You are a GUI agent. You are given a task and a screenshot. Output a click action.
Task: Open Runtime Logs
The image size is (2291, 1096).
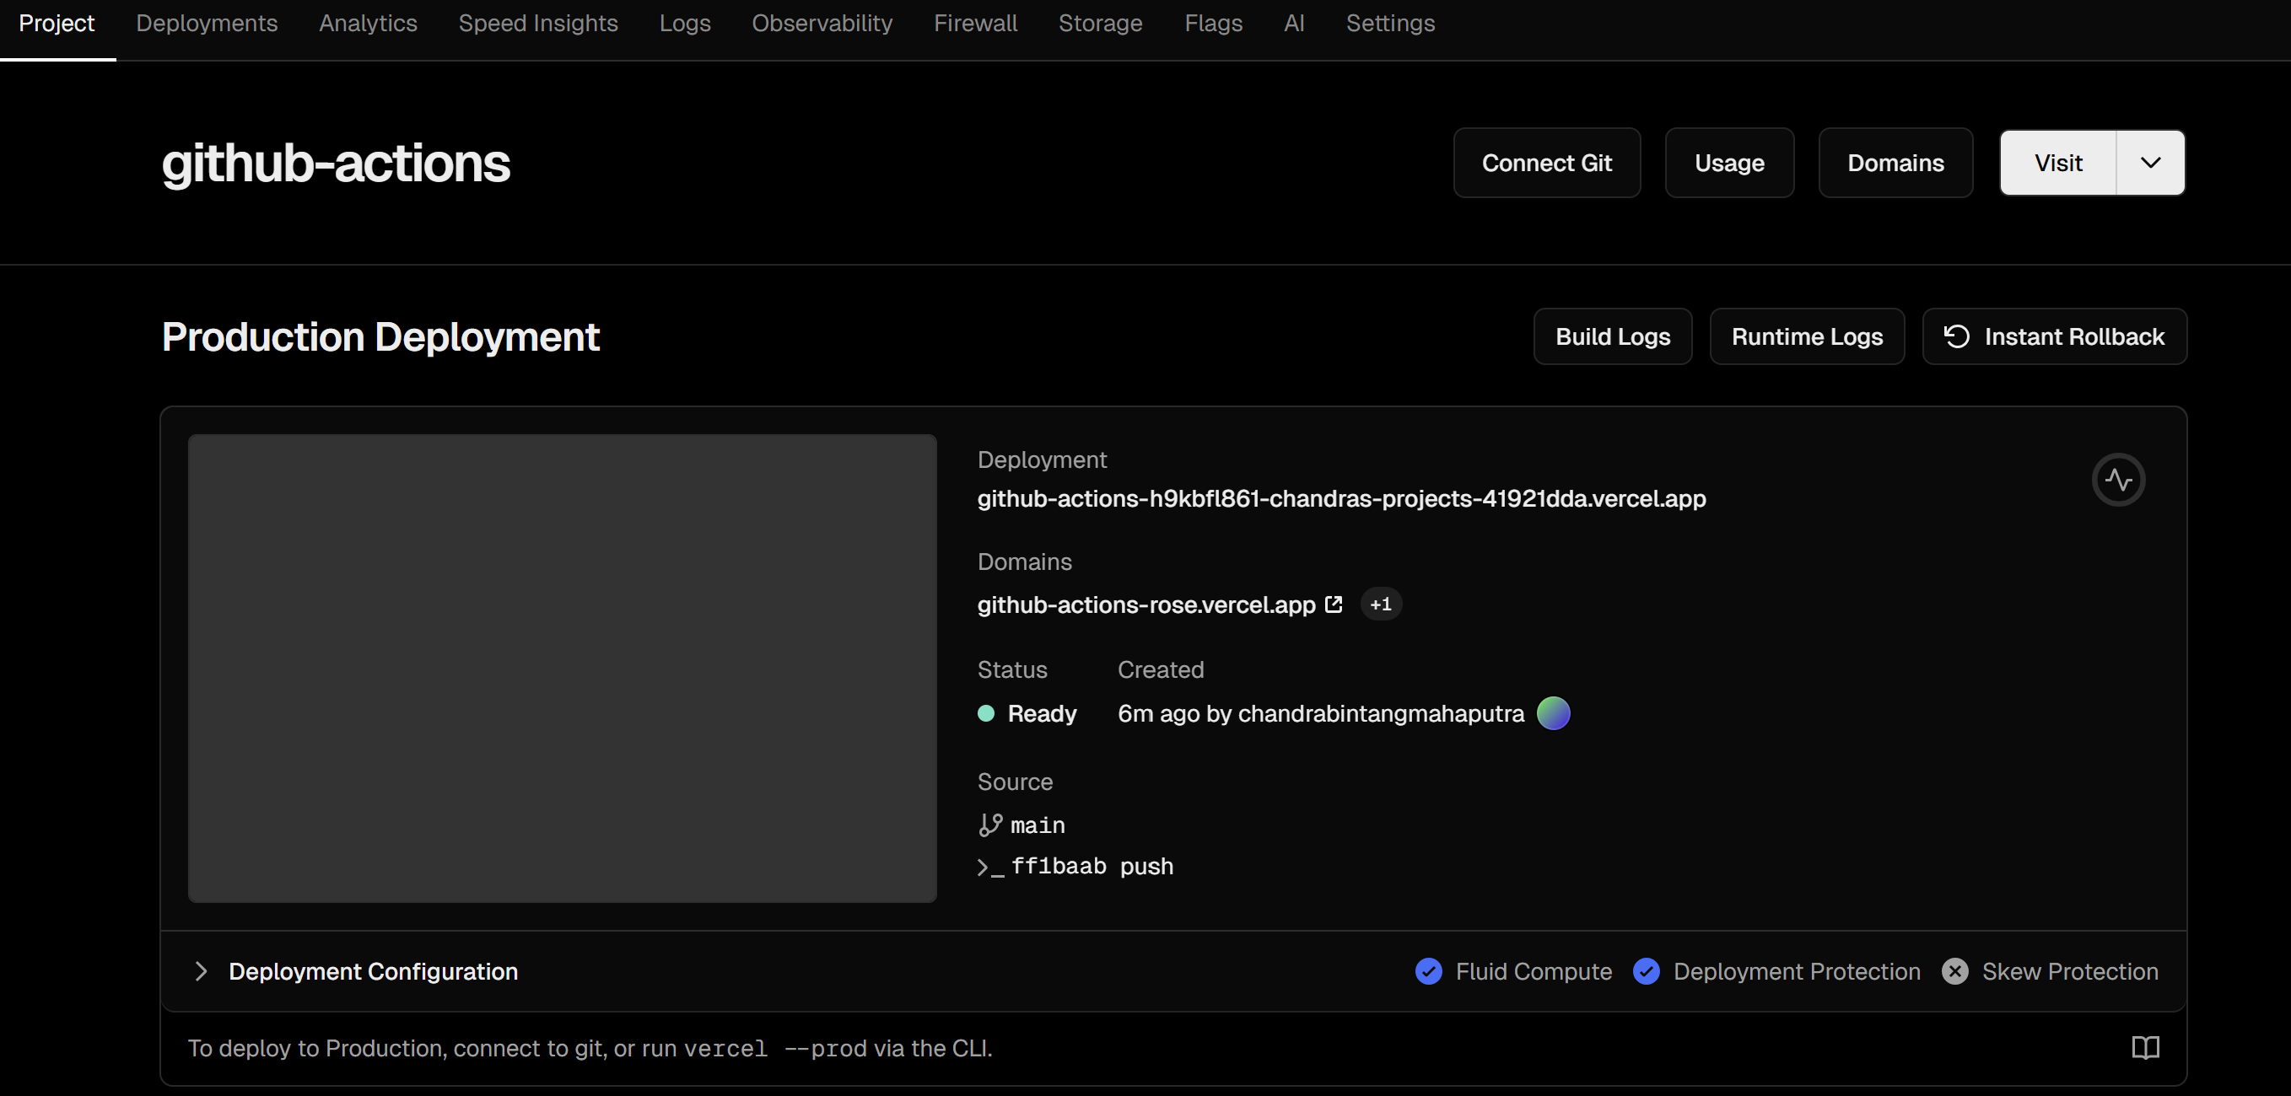1806,337
